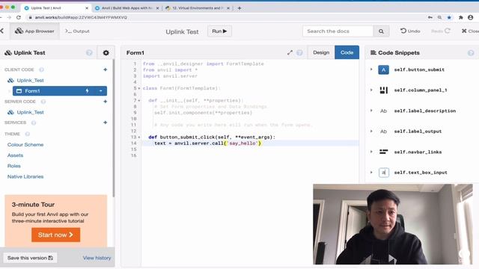The width and height of the screenshot is (479, 269).
Task: Click the Theme info icon
Action: click(x=28, y=134)
